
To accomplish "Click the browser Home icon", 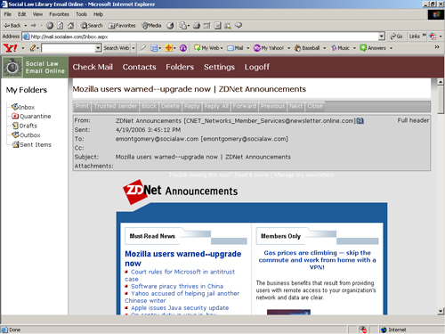I will (x=70, y=26).
